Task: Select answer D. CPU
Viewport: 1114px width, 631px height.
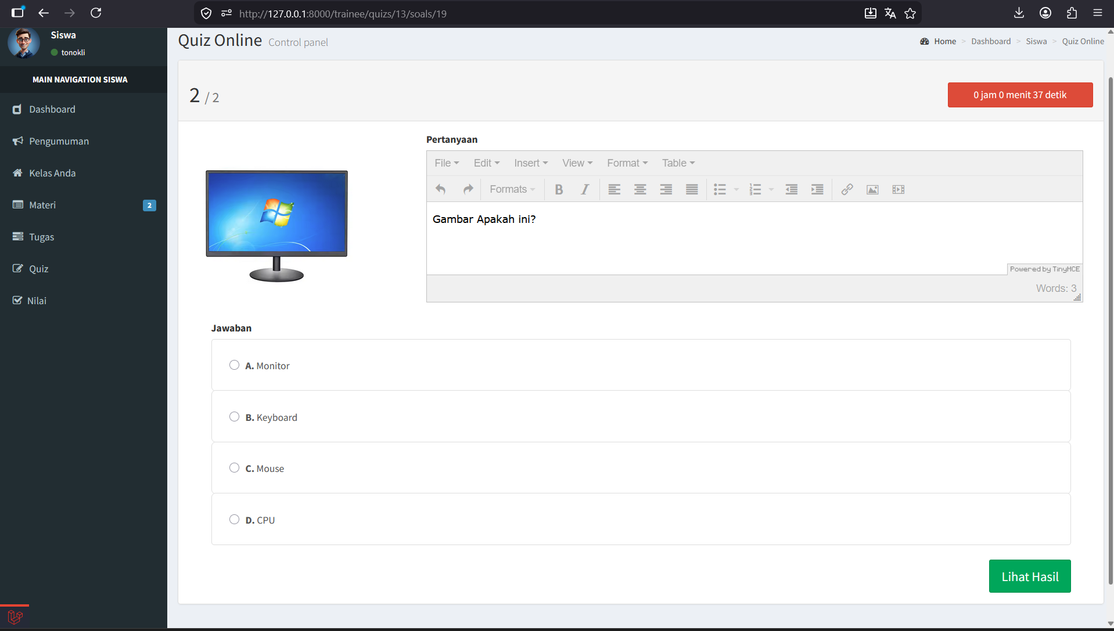Action: pos(234,520)
